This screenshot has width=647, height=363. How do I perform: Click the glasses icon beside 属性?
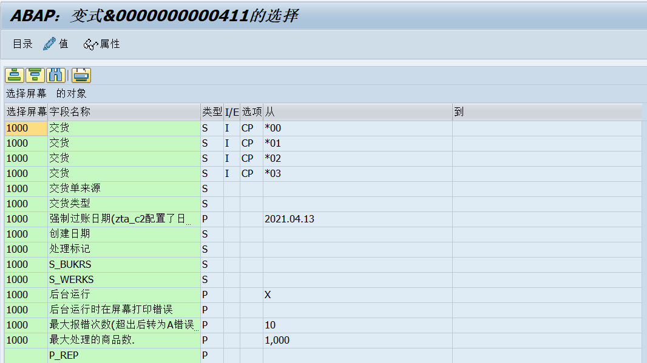pos(90,44)
